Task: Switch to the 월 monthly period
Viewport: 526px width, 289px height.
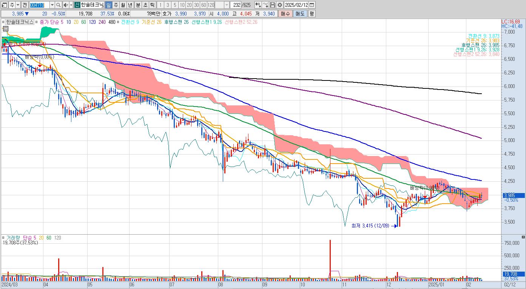Action: (123, 5)
